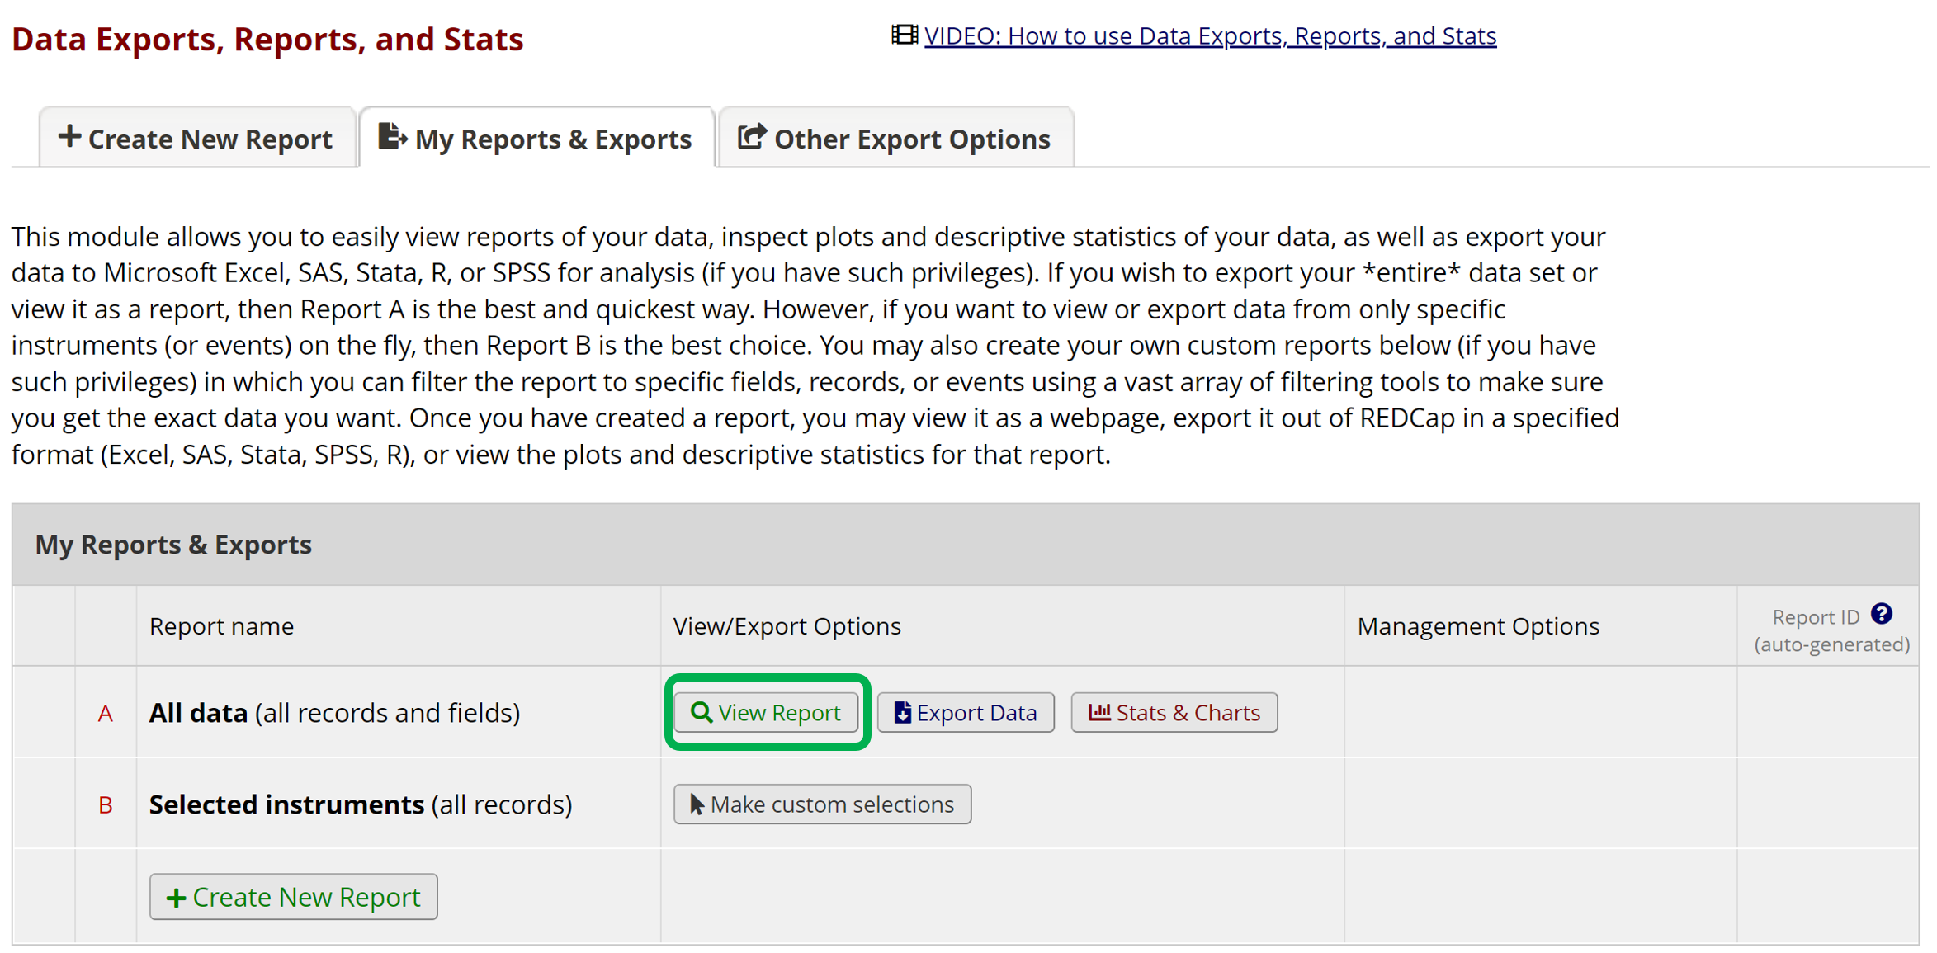This screenshot has width=1937, height=953.
Task: Click the green plus icon in the bottom Create New Report button
Action: 176,897
